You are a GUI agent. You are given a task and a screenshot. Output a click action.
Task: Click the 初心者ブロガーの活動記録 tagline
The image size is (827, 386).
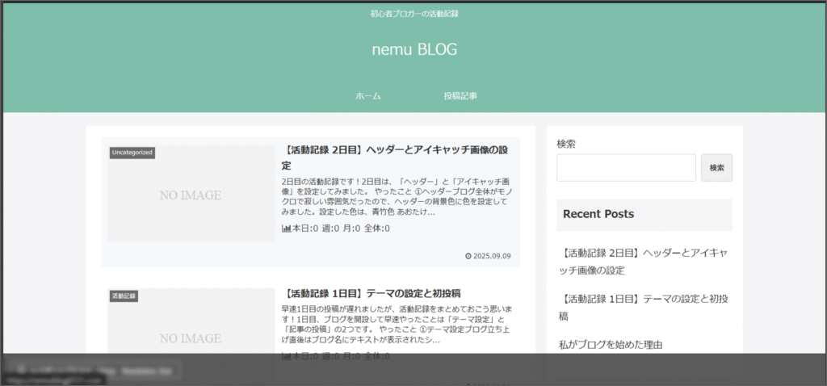(x=414, y=14)
